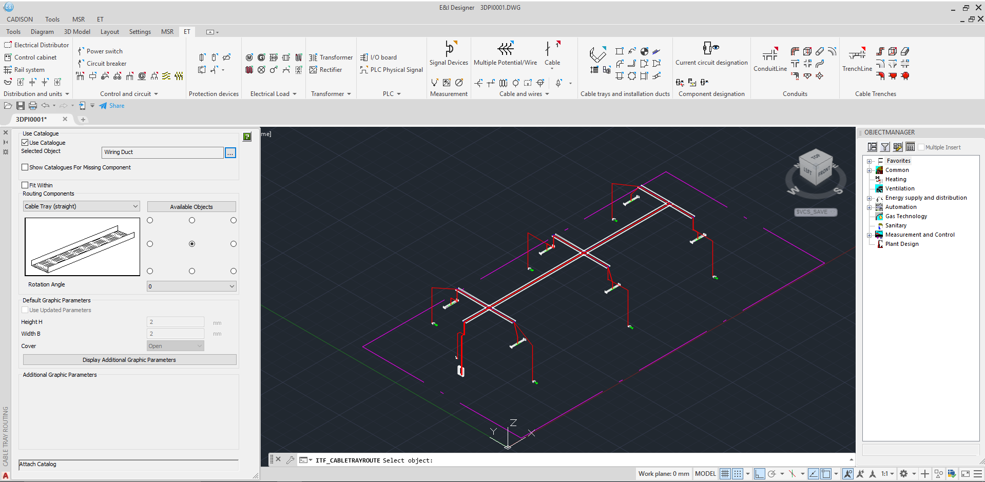Enable the Fit Within checkbox

[x=25, y=185]
